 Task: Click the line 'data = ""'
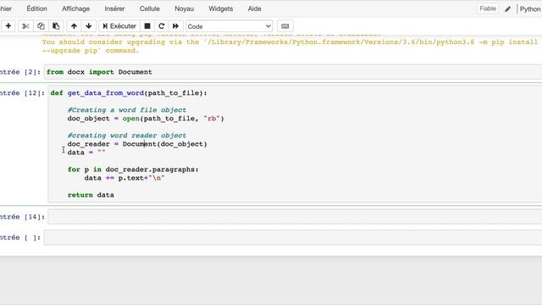click(86, 152)
